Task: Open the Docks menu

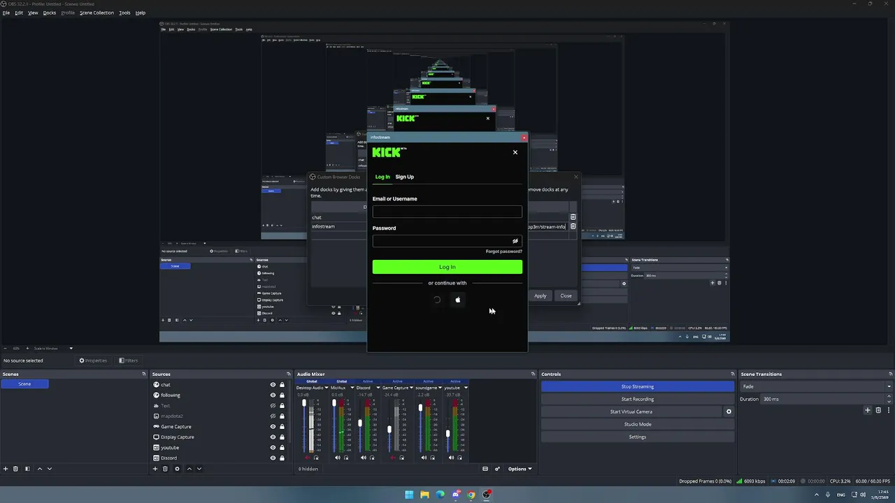Action: pos(50,13)
